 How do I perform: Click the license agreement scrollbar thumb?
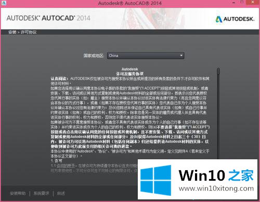[218, 71]
